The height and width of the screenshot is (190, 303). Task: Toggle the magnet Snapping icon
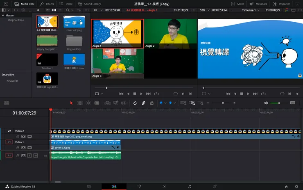click(136, 103)
